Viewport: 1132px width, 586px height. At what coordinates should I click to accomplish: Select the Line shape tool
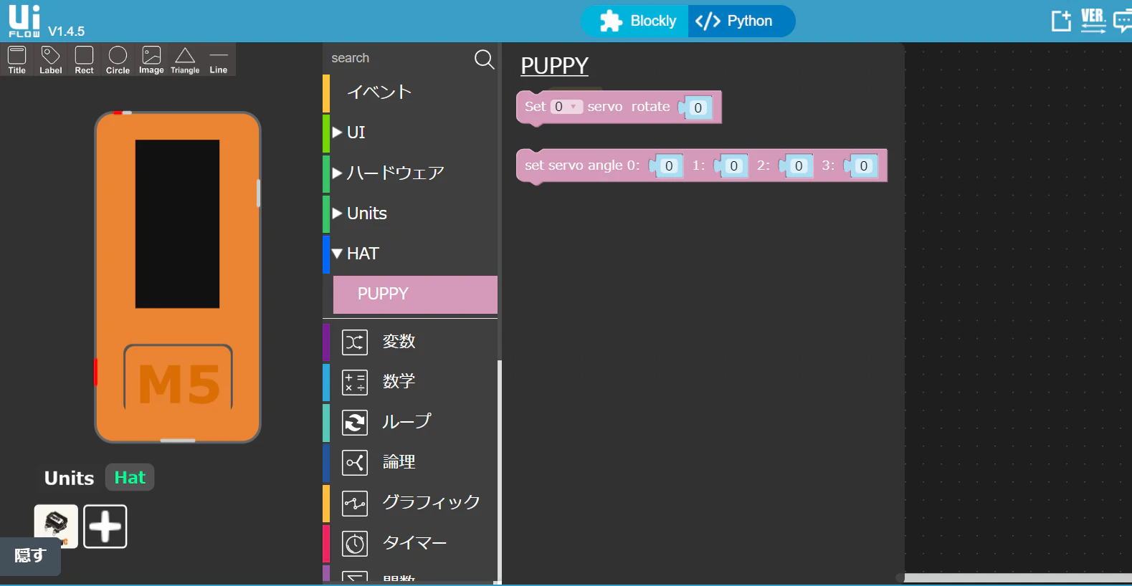pos(219,59)
